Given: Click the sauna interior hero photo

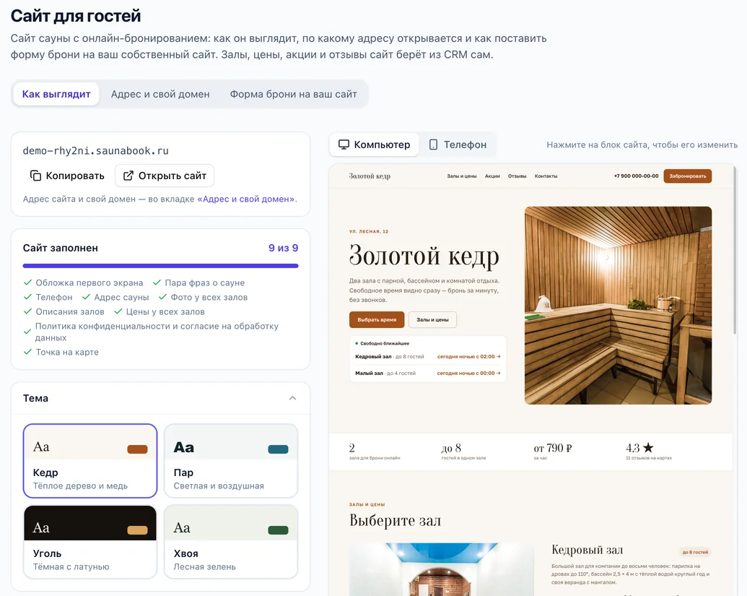Looking at the screenshot, I should click(x=618, y=305).
